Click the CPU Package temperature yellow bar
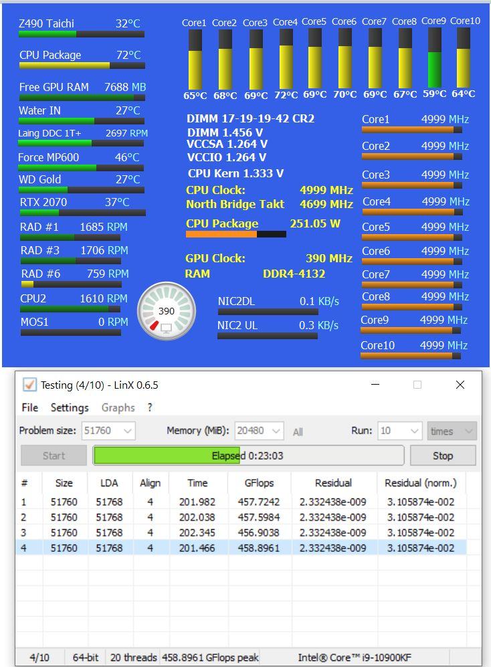This screenshot has width=491, height=667. (x=82, y=66)
